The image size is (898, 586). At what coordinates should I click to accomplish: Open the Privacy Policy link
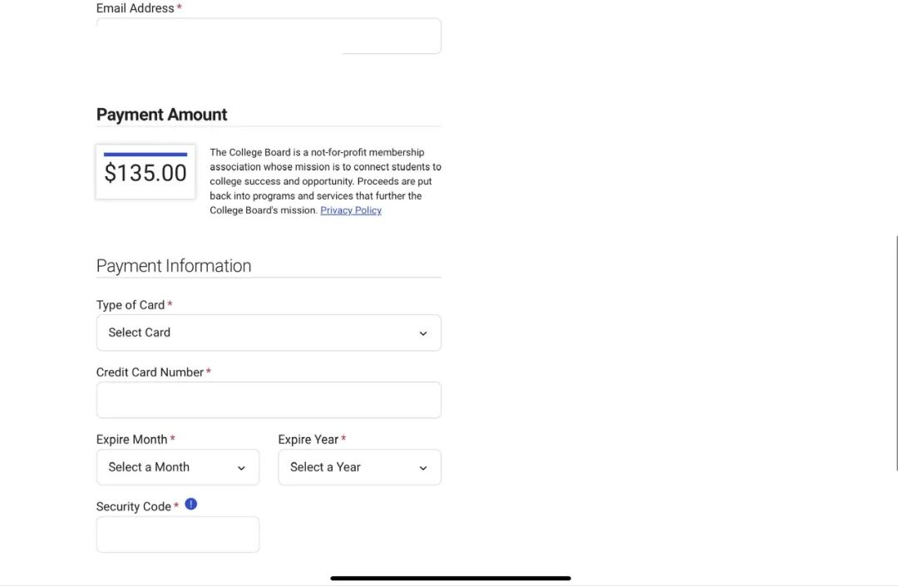351,210
